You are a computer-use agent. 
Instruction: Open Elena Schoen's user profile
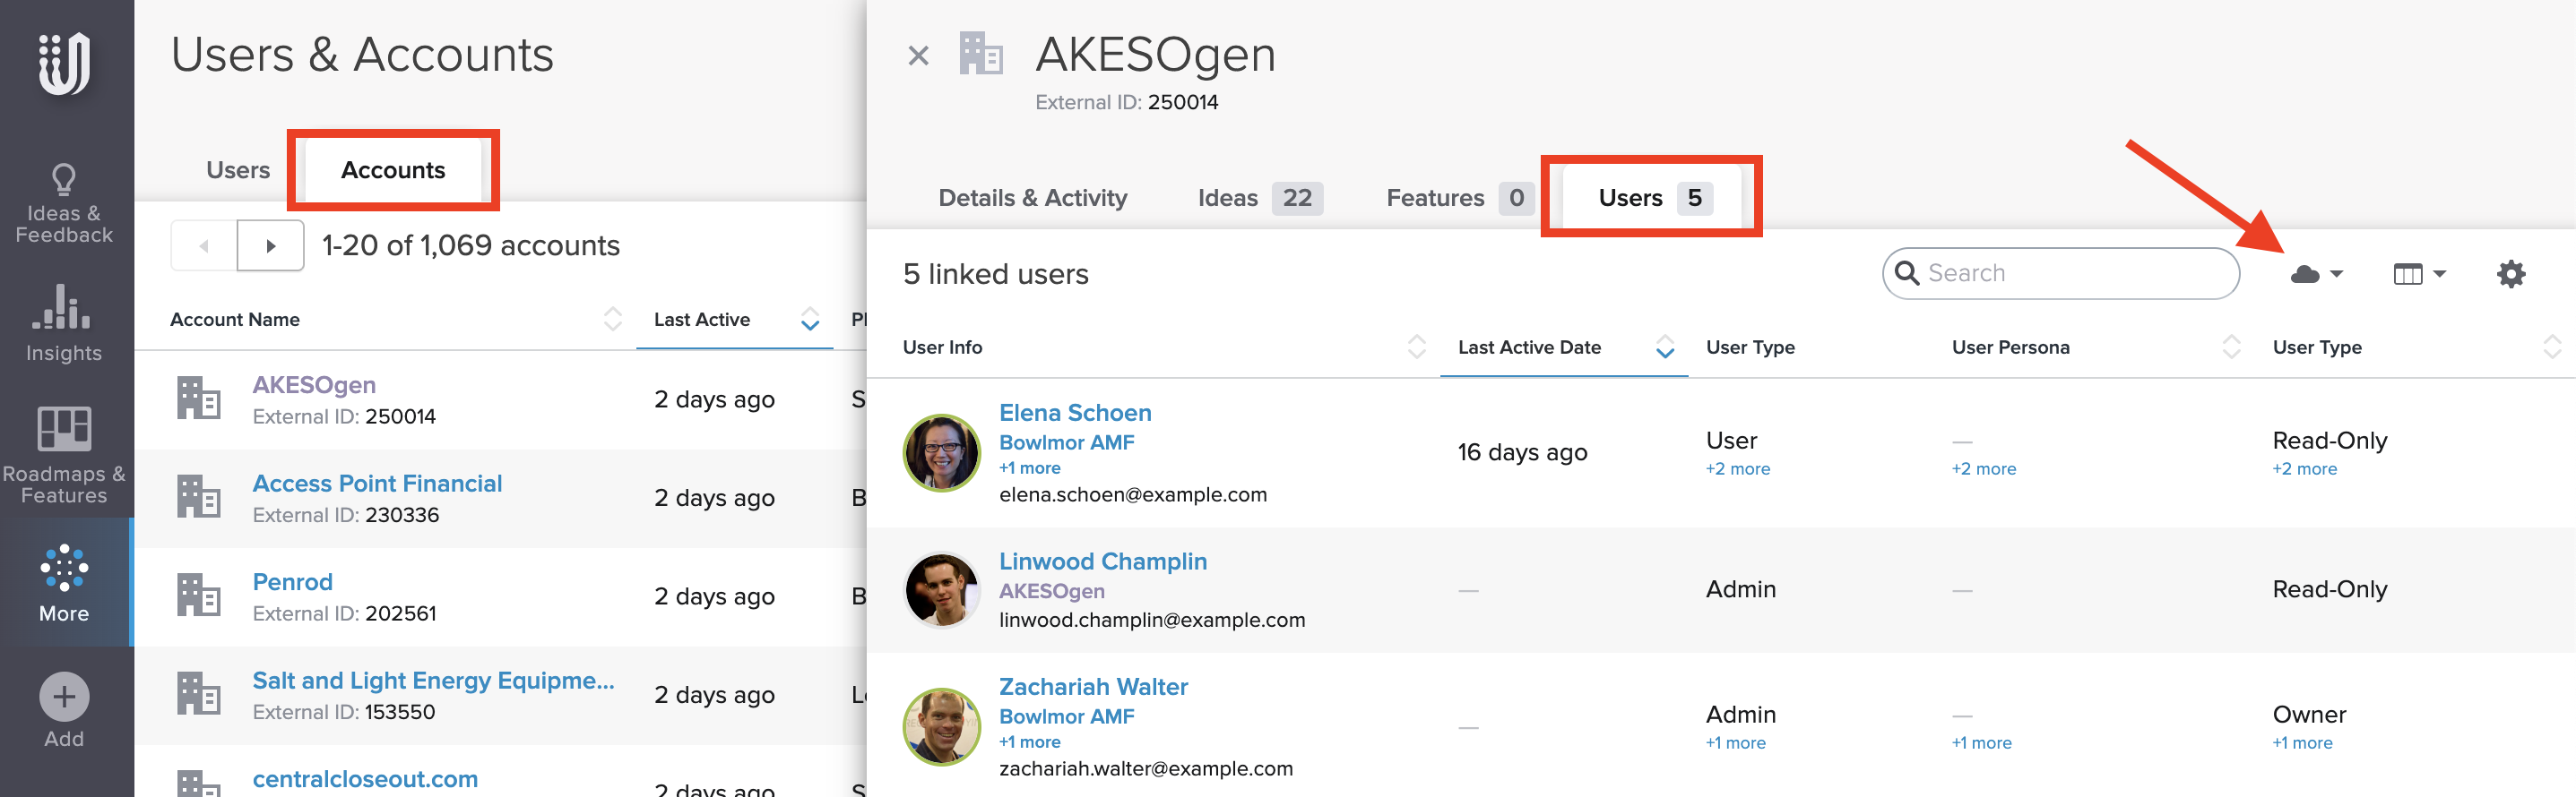click(x=1075, y=413)
